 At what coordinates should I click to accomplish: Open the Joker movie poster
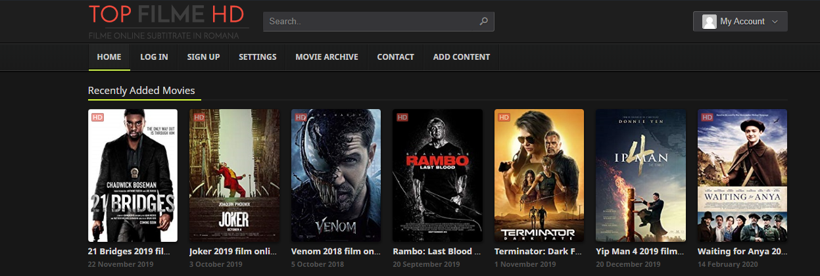tap(234, 175)
